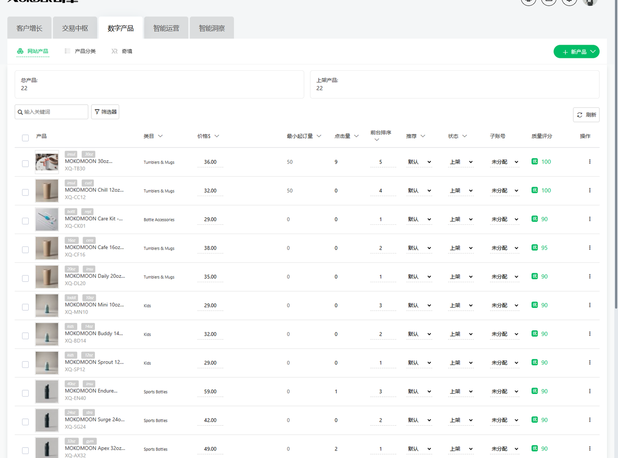Screen dimensions: 618x458
Task: Open 推荐 dropdown for XQ-TB30 row
Action: (x=419, y=162)
